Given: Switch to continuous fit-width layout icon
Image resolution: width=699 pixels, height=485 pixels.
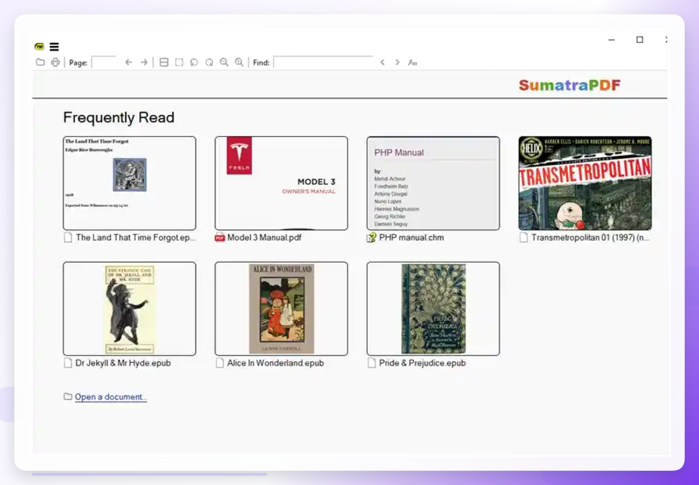Looking at the screenshot, I should (x=164, y=62).
